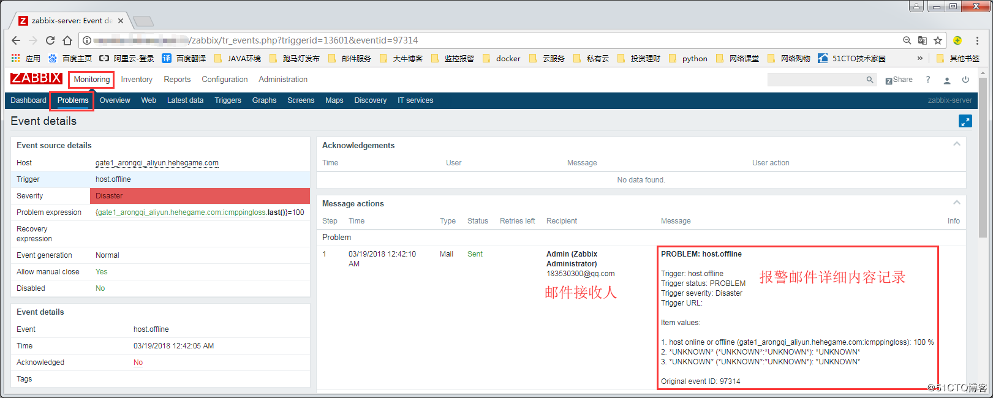
Task: Open the Configuration menu
Action: (225, 80)
